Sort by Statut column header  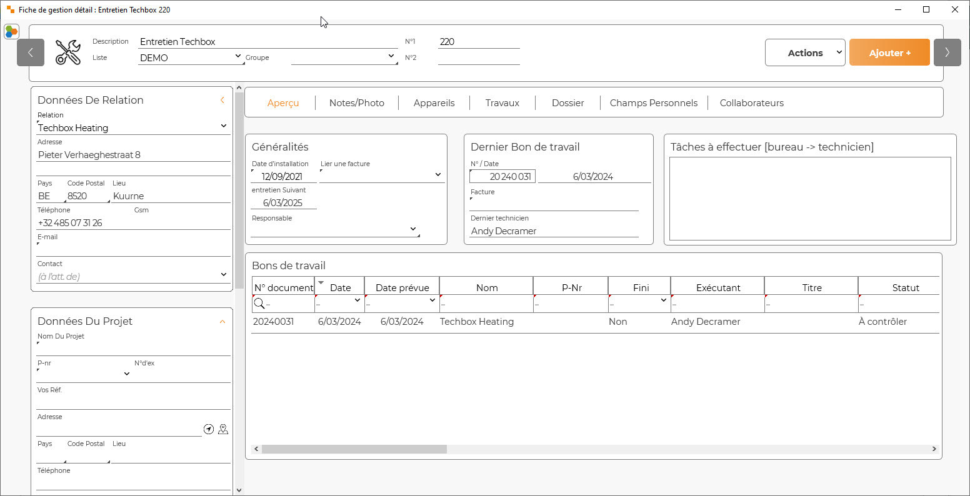point(899,287)
